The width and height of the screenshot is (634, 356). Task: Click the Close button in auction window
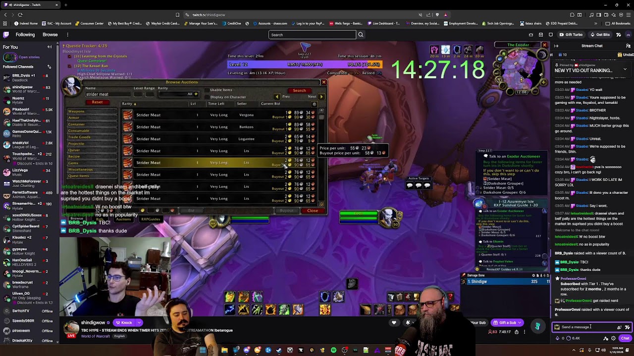pyautogui.click(x=313, y=211)
